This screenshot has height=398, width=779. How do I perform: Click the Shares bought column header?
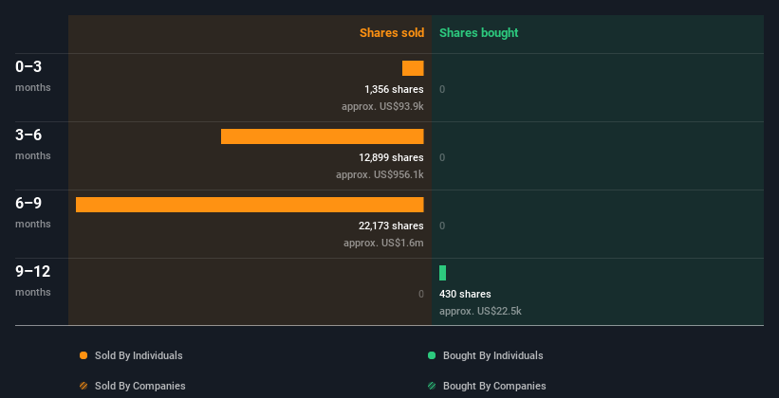click(479, 33)
